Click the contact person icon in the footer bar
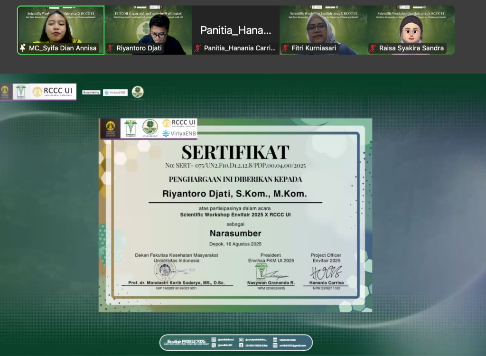 point(241,345)
